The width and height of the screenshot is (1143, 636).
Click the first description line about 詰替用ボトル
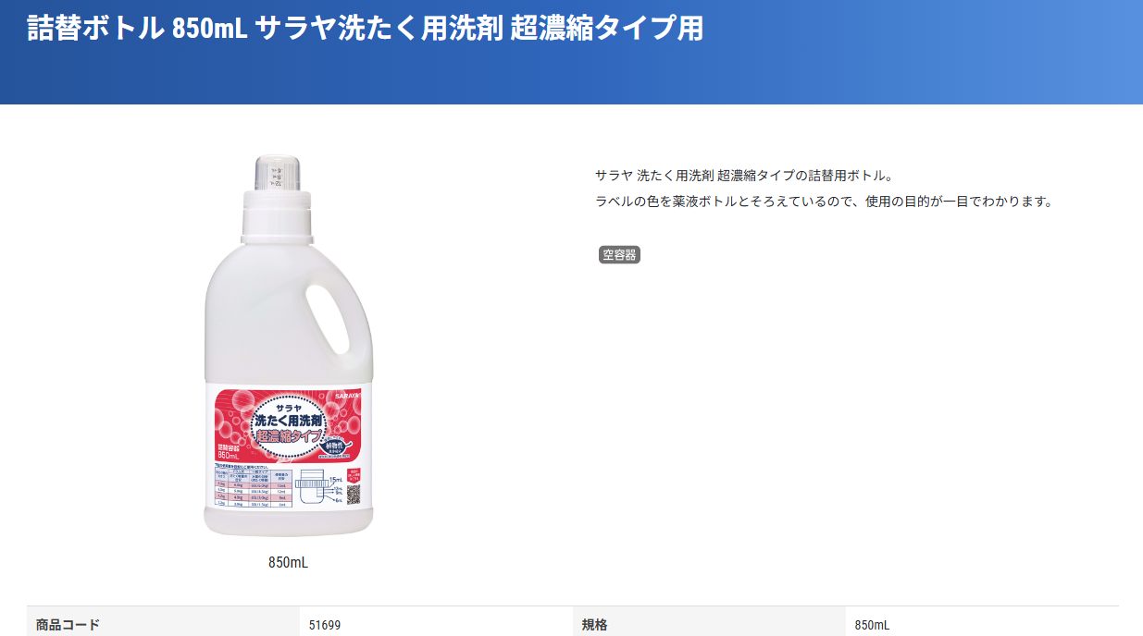pos(743,175)
